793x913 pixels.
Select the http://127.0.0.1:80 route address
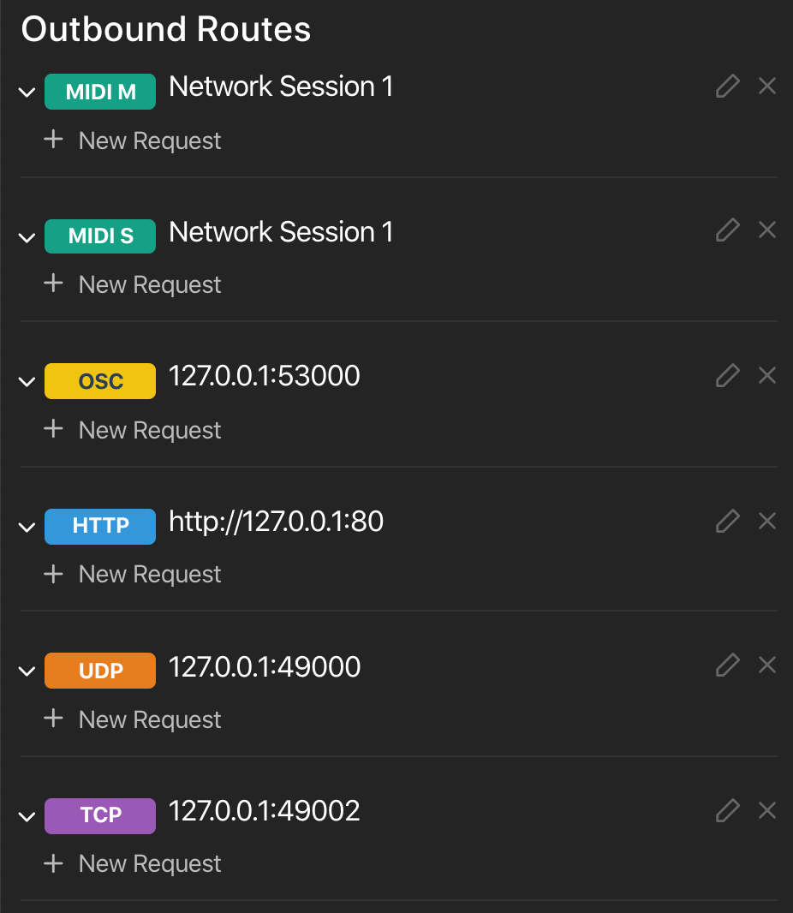[x=276, y=521]
